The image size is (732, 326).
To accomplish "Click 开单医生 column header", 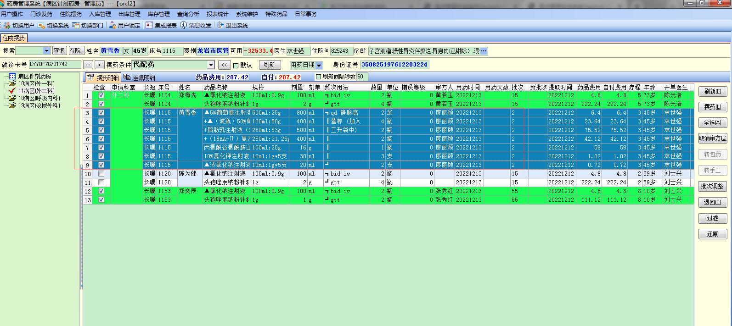I will [x=677, y=87].
